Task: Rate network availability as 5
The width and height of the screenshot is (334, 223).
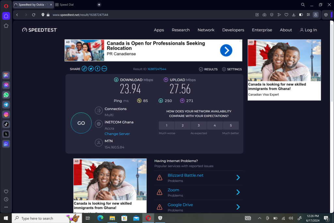Action: (231, 125)
